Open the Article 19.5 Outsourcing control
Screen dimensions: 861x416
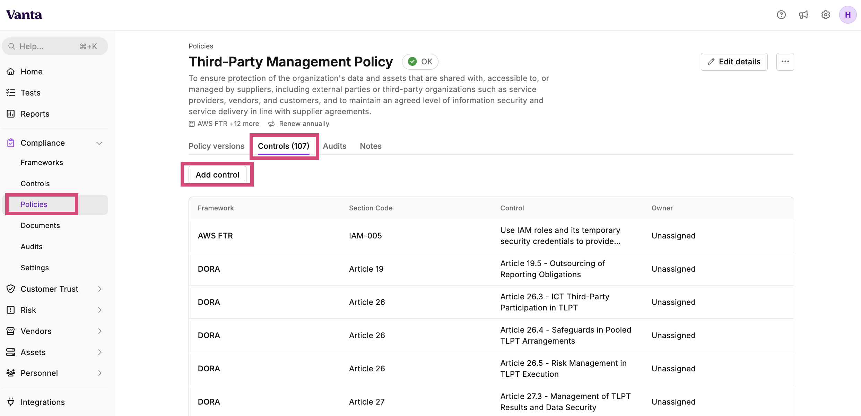[553, 269]
